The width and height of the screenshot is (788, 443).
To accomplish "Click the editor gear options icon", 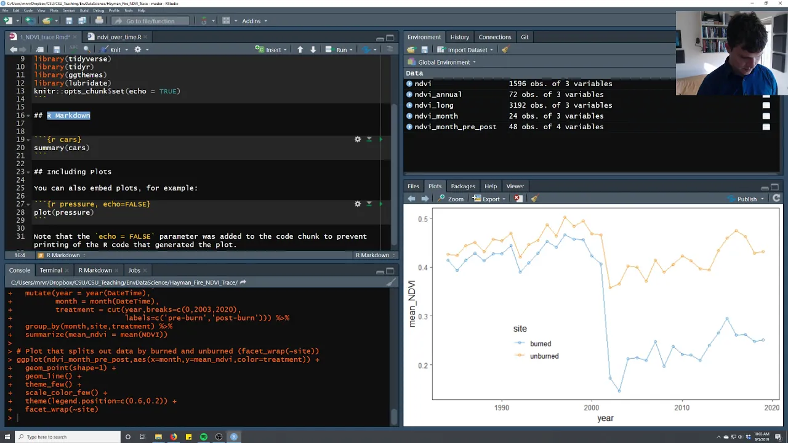I will click(138, 50).
